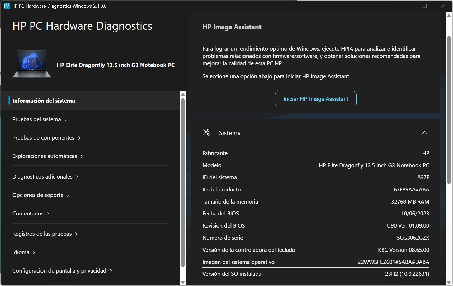Select Información del sistema in sidebar
Viewport: 453px width, 286px height.
(91, 101)
